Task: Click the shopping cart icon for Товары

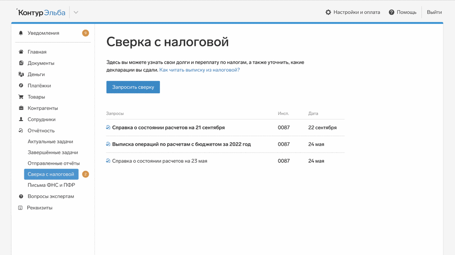Action: [21, 97]
